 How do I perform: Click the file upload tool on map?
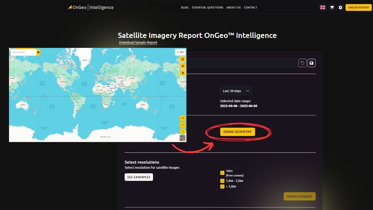click(183, 73)
